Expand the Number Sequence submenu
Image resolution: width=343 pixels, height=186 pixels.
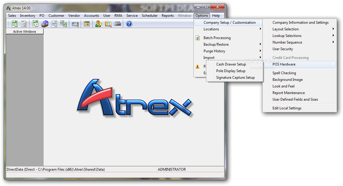pyautogui.click(x=299, y=42)
